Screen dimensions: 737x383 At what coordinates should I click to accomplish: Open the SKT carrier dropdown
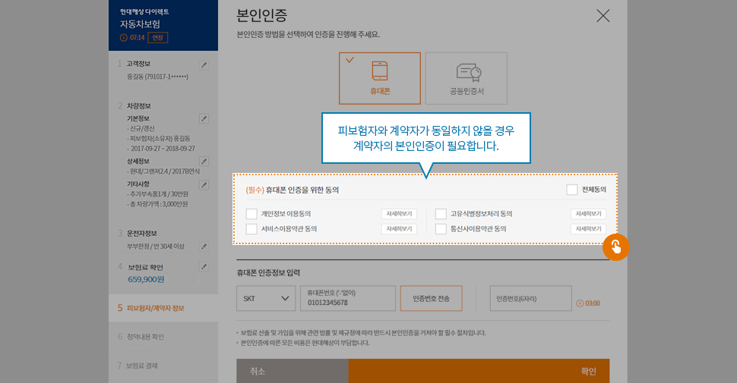(x=266, y=299)
